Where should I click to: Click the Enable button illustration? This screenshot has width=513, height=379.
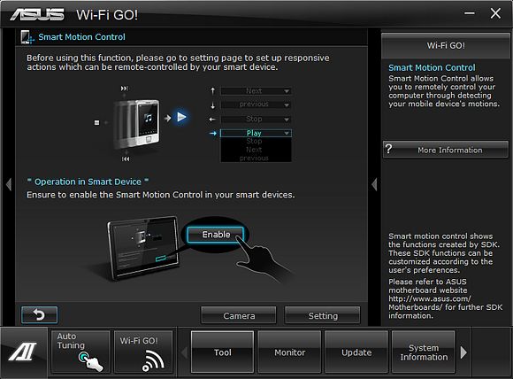(216, 235)
